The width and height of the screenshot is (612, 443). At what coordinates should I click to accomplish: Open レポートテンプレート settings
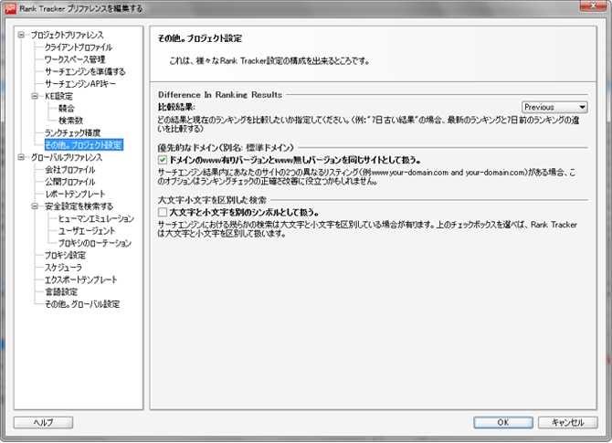click(75, 194)
